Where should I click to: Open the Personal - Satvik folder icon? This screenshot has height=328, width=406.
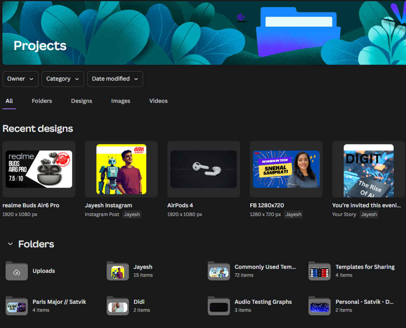319,306
